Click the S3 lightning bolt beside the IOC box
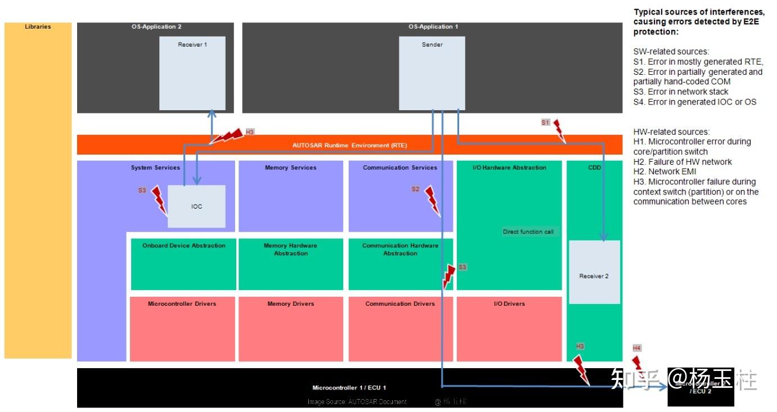The height and width of the screenshot is (412, 777). pyautogui.click(x=160, y=201)
